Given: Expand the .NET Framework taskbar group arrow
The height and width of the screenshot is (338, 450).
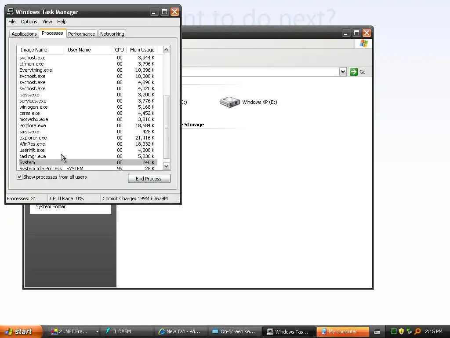Looking at the screenshot, I should point(97,331).
